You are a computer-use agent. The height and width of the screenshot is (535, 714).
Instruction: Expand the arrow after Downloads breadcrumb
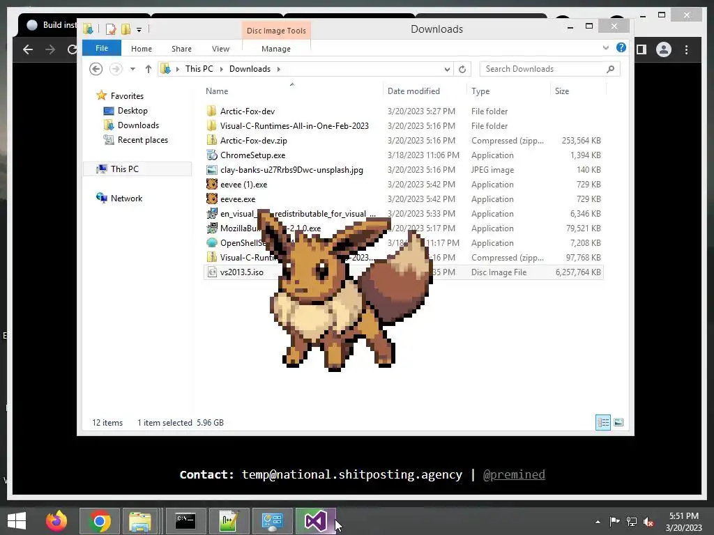279,69
